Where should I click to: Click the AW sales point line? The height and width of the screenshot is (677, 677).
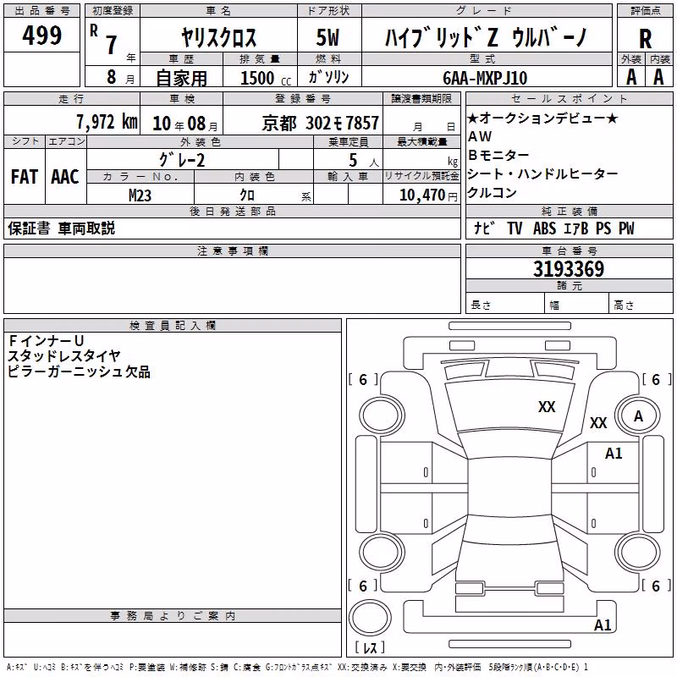pos(480,136)
